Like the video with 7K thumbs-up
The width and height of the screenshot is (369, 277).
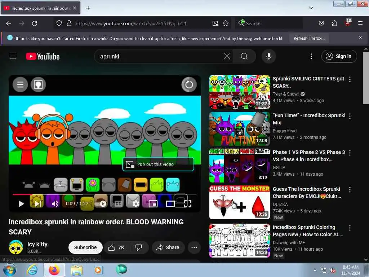coord(116,247)
